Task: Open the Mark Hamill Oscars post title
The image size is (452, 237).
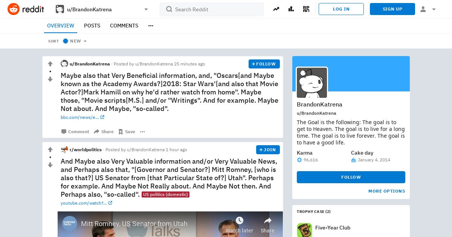Action: (169, 92)
